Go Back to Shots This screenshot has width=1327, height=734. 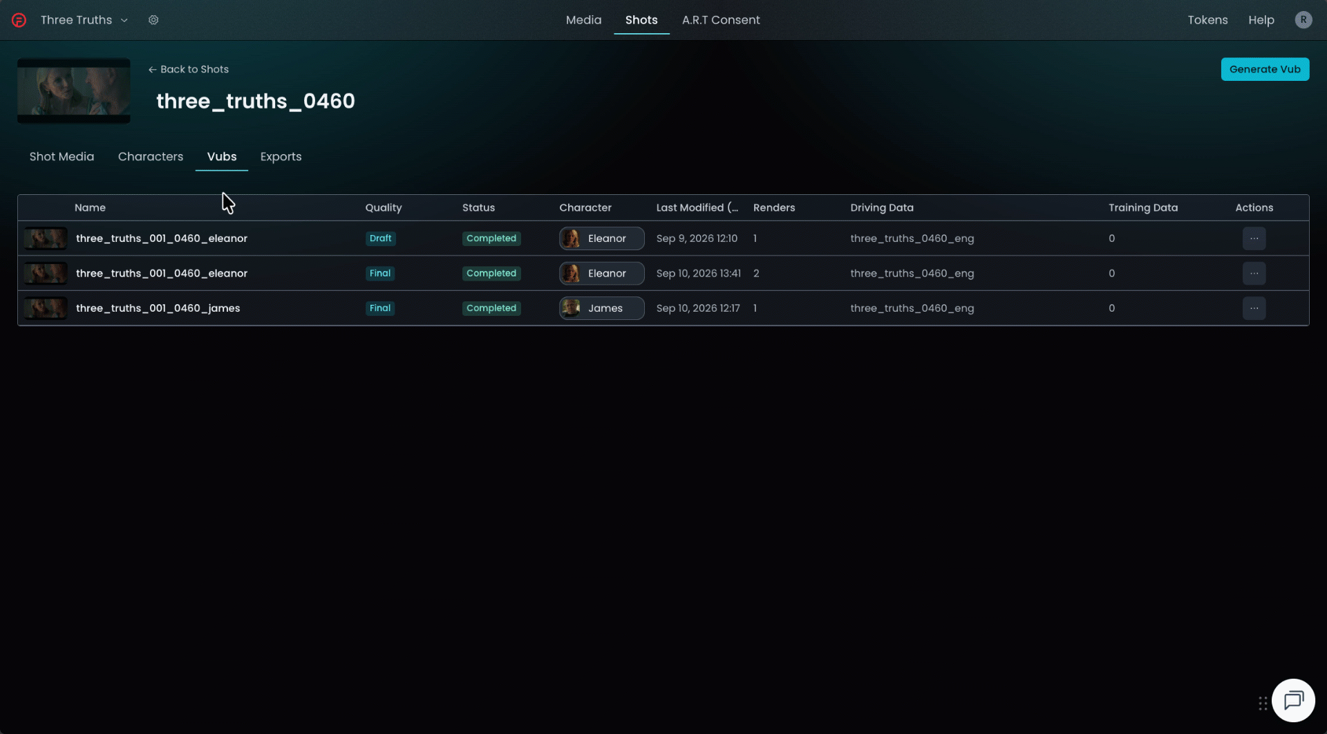(189, 69)
